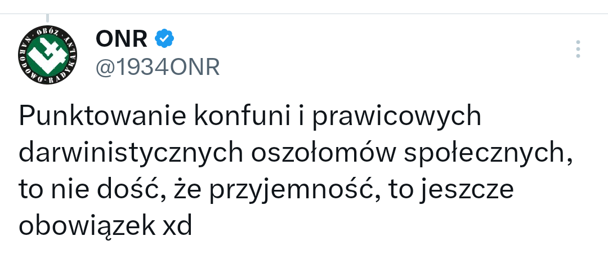The width and height of the screenshot is (608, 258).
Task: Open the three-dot more options menu
Action: pos(578,49)
